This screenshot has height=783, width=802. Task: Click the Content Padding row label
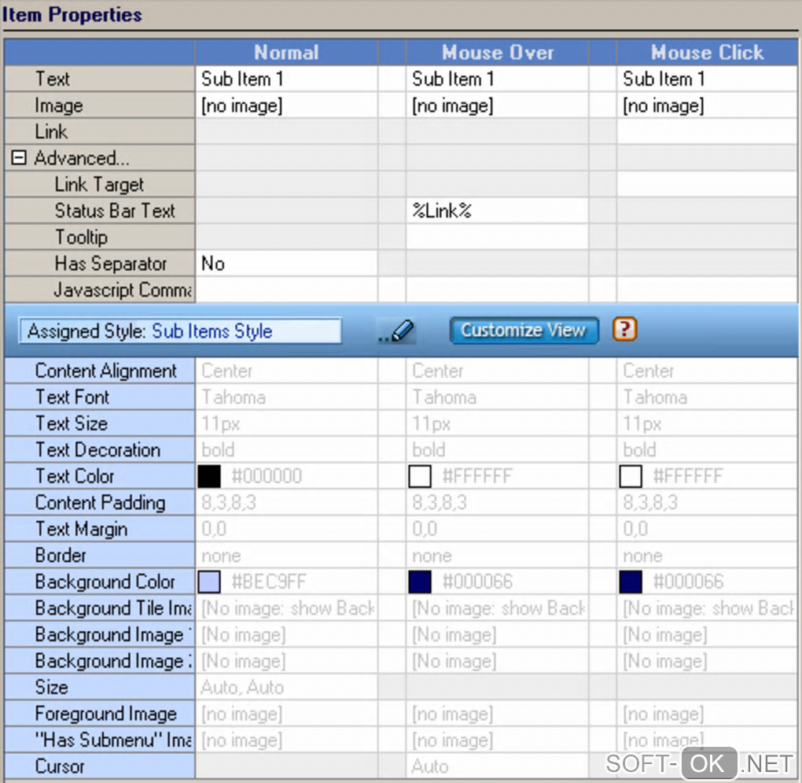tap(100, 503)
